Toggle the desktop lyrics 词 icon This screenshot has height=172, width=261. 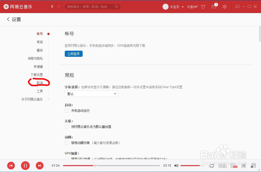click(244, 166)
